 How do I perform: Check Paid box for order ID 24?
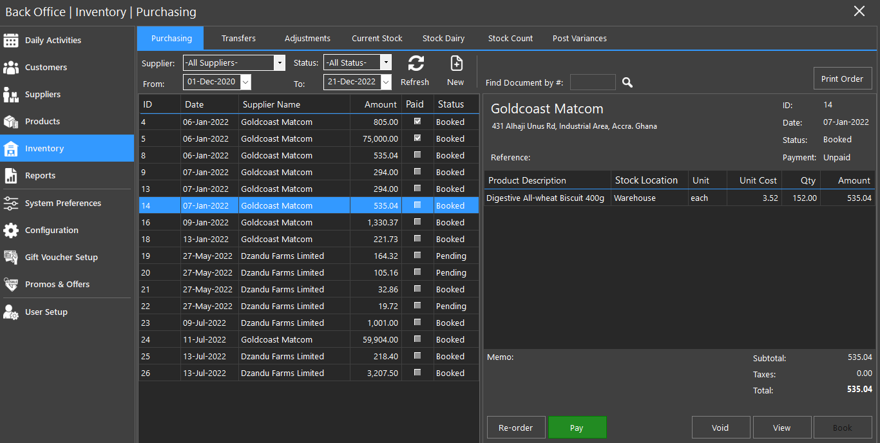[417, 339]
